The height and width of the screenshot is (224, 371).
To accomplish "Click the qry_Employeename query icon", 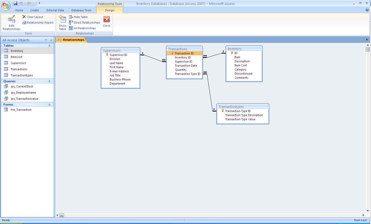I will [x=6, y=93].
